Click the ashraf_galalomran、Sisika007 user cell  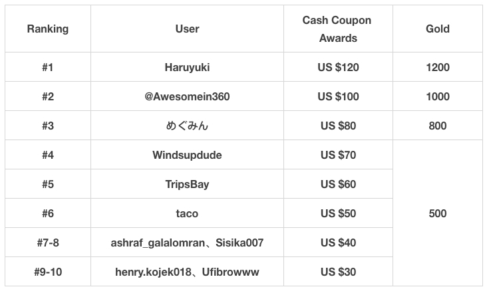[187, 242]
